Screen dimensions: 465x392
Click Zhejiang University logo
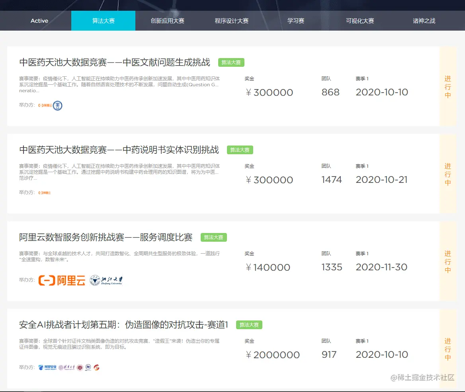tap(106, 280)
